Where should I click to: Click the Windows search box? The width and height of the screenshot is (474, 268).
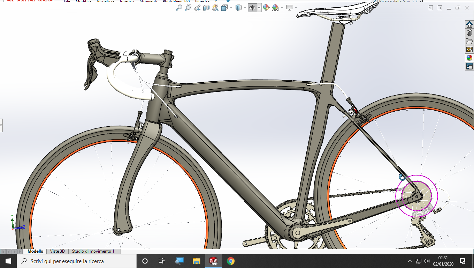pos(77,261)
